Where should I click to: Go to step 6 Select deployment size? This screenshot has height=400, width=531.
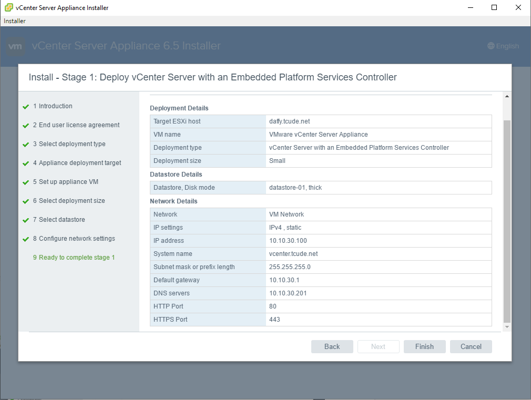click(x=69, y=201)
